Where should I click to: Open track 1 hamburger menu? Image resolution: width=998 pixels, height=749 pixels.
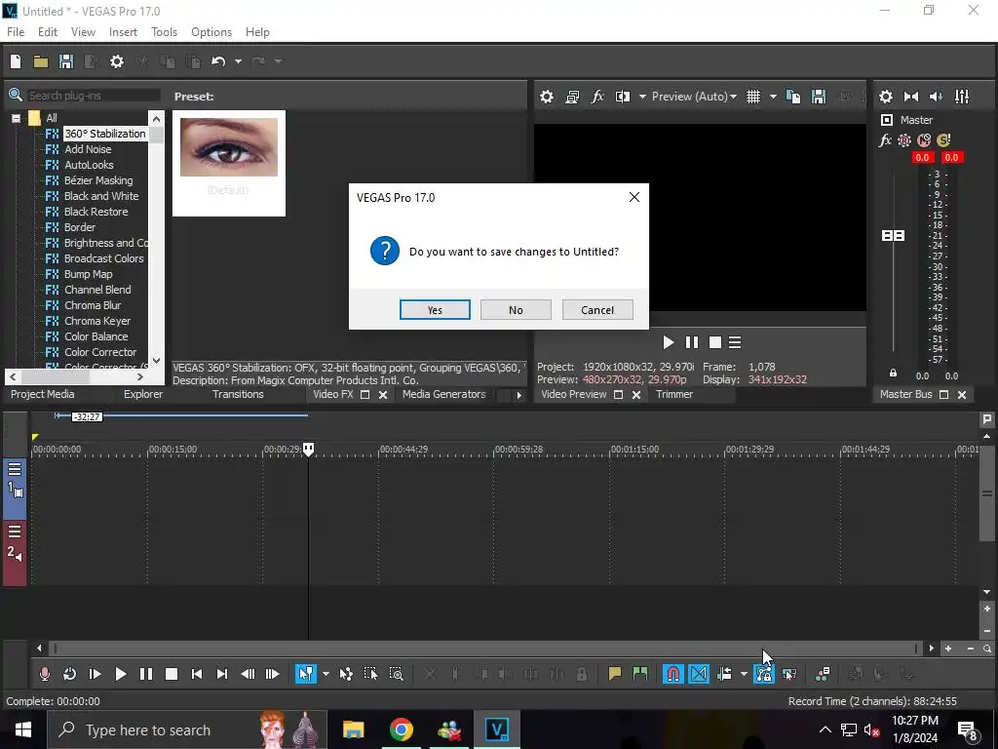[15, 469]
